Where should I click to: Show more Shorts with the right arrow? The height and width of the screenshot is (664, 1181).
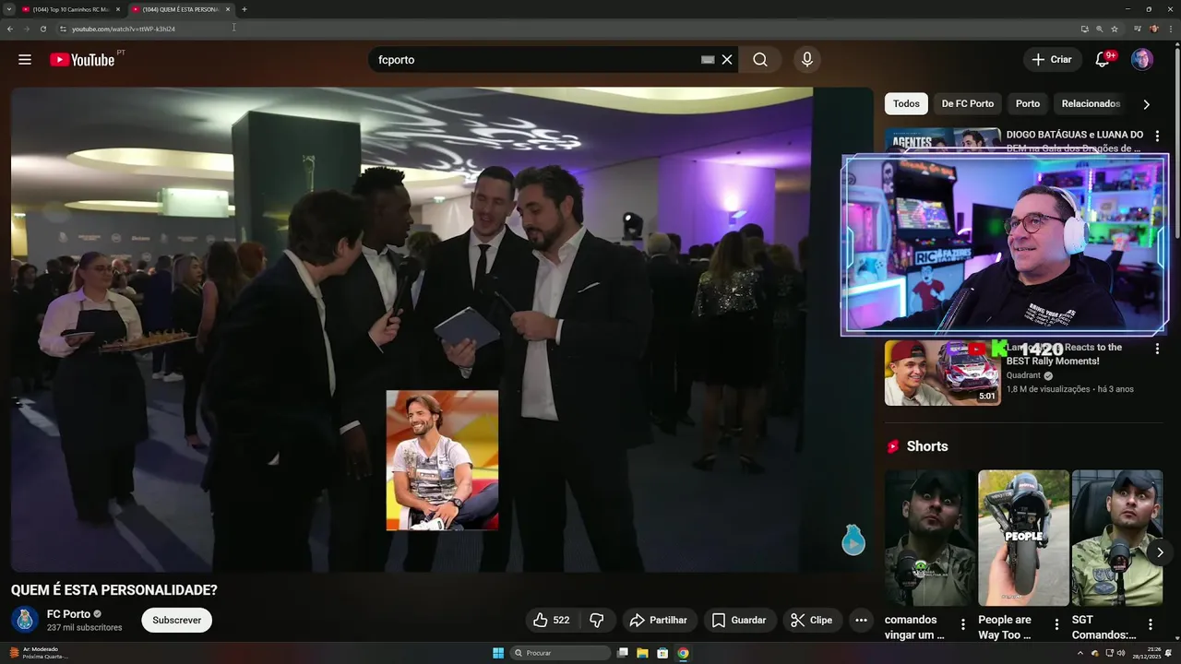1160,552
